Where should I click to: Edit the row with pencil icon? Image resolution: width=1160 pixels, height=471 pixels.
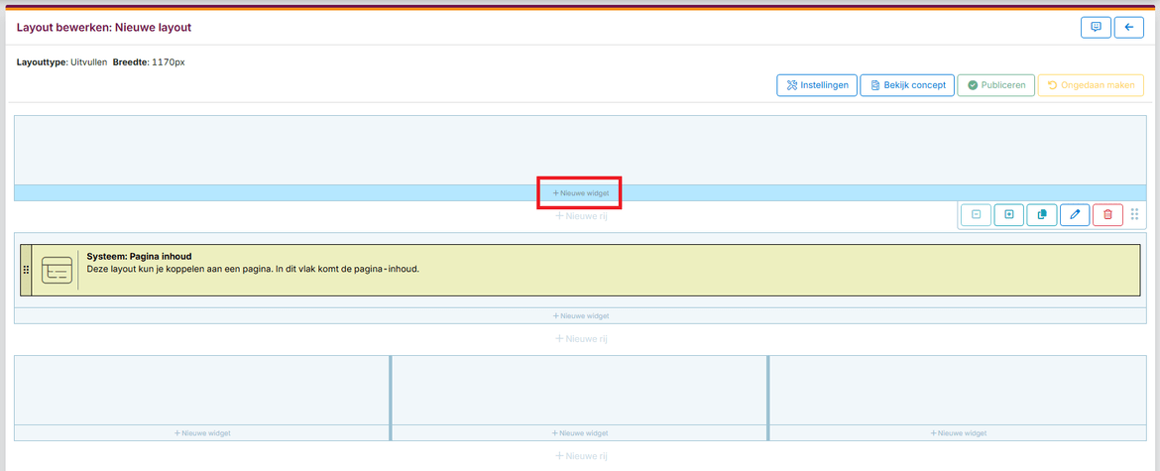tap(1075, 214)
